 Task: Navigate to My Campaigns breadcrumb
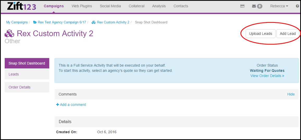(17, 22)
